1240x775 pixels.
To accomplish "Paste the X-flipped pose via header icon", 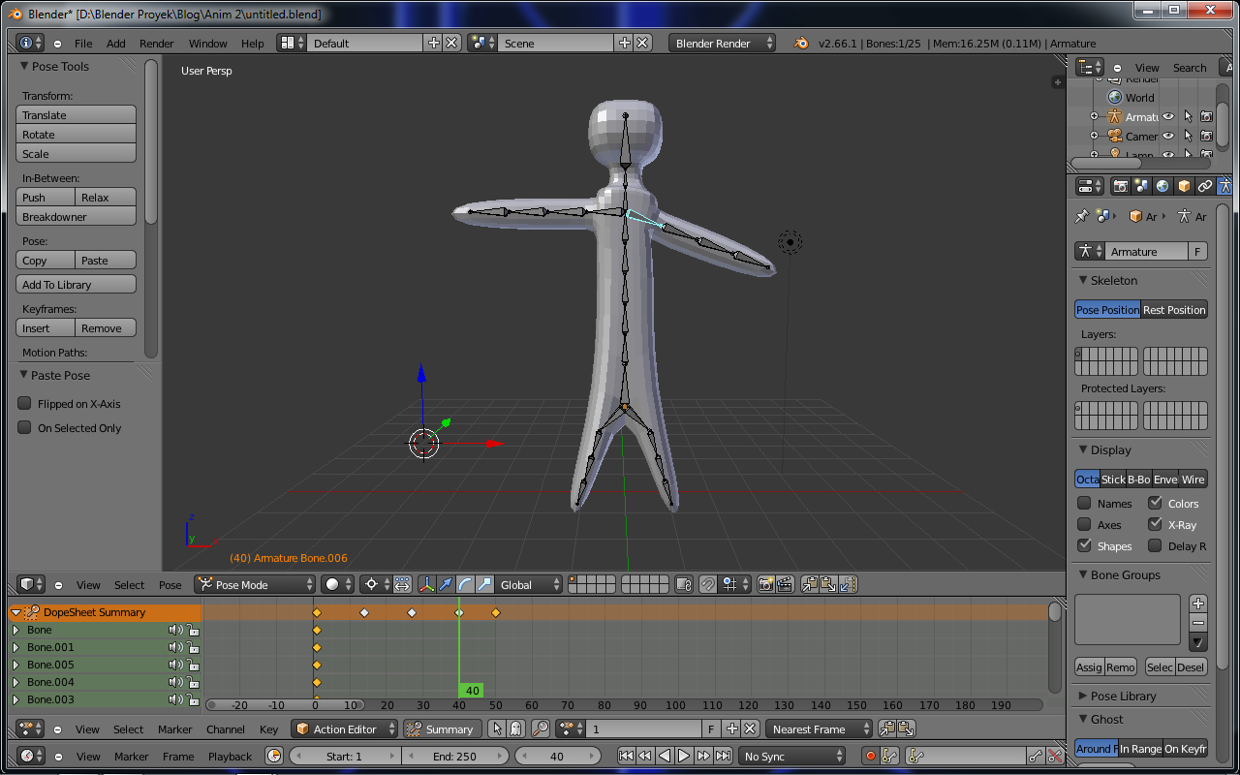I will [848, 584].
